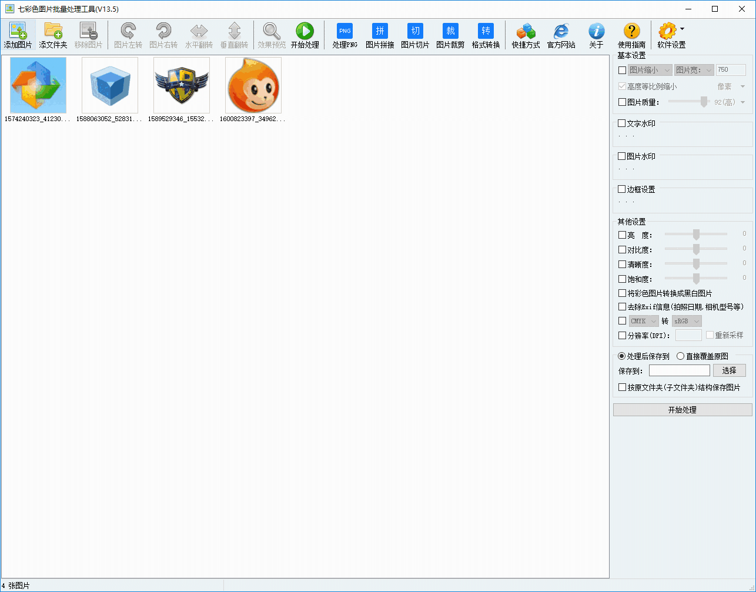Click the 添加图片 (add image) toolbar icon
756x592 pixels.
pos(18,35)
